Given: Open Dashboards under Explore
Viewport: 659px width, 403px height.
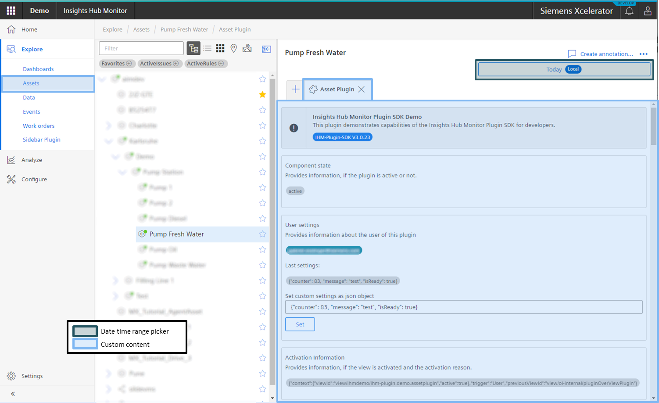Looking at the screenshot, I should point(38,69).
